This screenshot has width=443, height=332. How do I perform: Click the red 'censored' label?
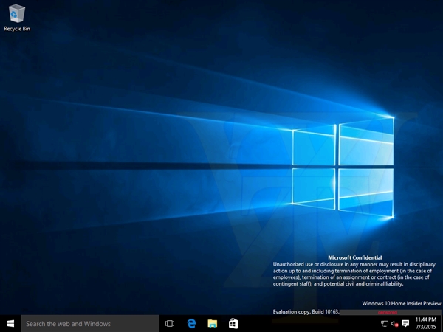pos(387,313)
